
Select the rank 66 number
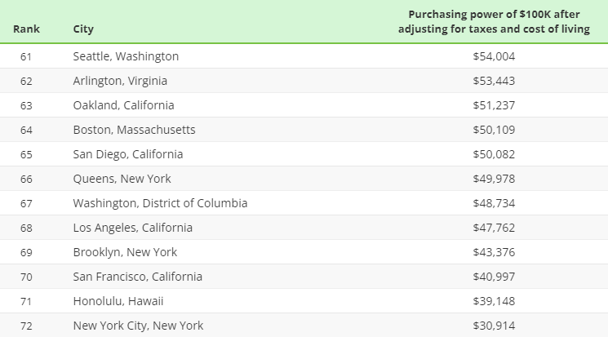[26, 179]
